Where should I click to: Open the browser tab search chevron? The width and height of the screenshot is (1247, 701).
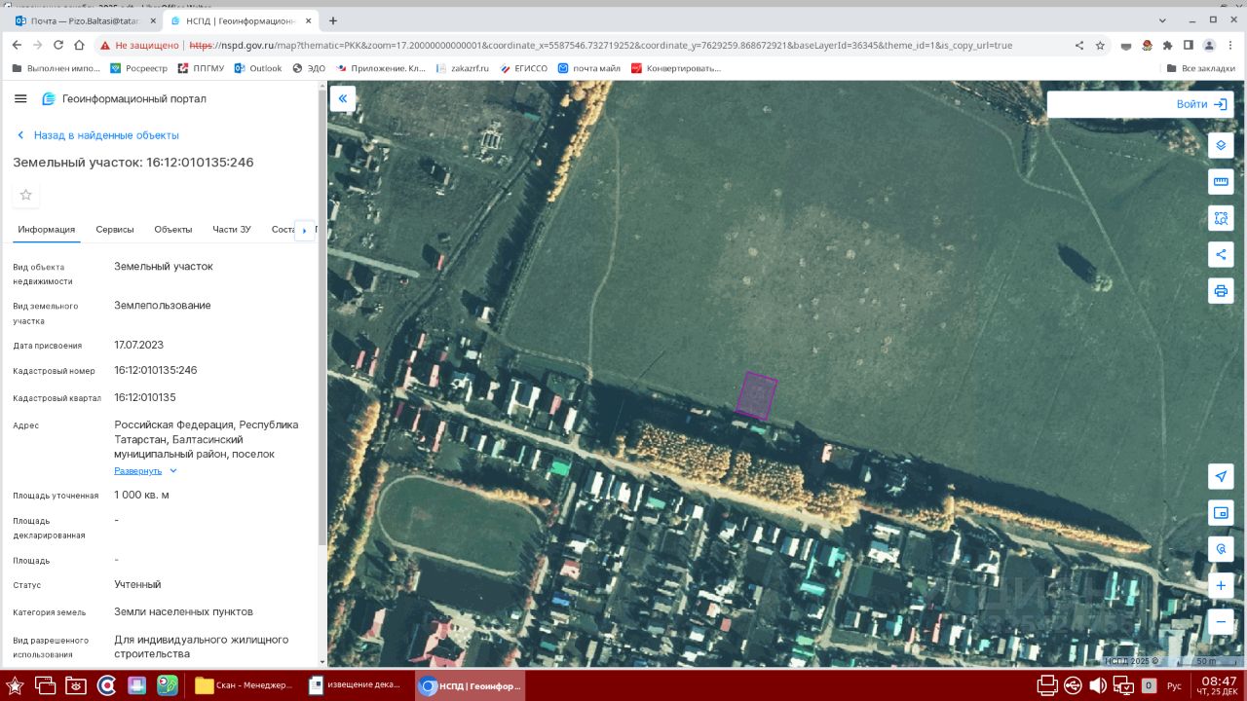coord(1164,19)
